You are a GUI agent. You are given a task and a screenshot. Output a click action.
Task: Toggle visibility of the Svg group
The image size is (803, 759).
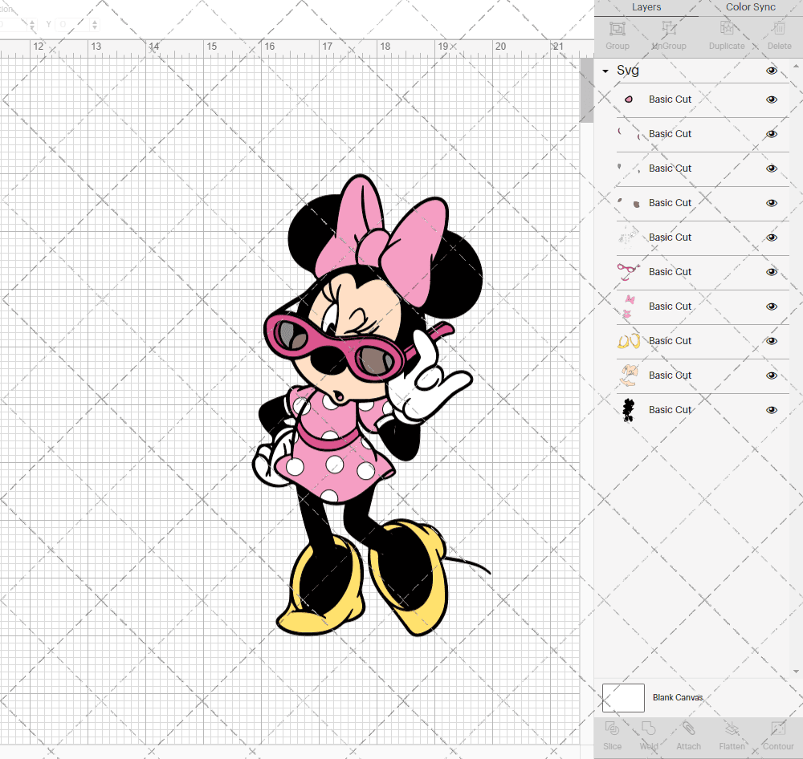pos(771,71)
